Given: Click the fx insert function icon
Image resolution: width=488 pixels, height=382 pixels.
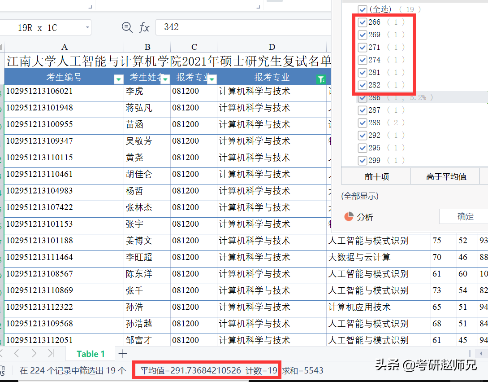Looking at the screenshot, I should point(144,27).
